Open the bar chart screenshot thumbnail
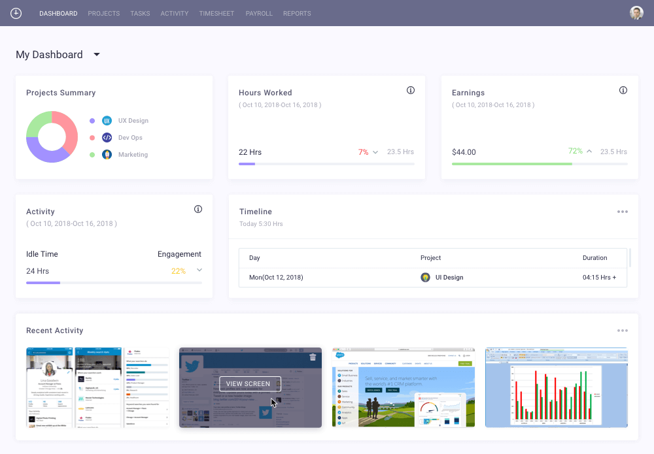Screen dimensions: 654x454 point(556,387)
